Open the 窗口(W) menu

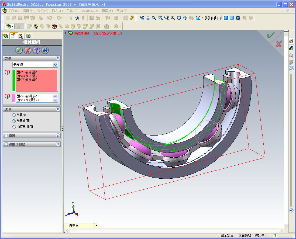(107, 11)
